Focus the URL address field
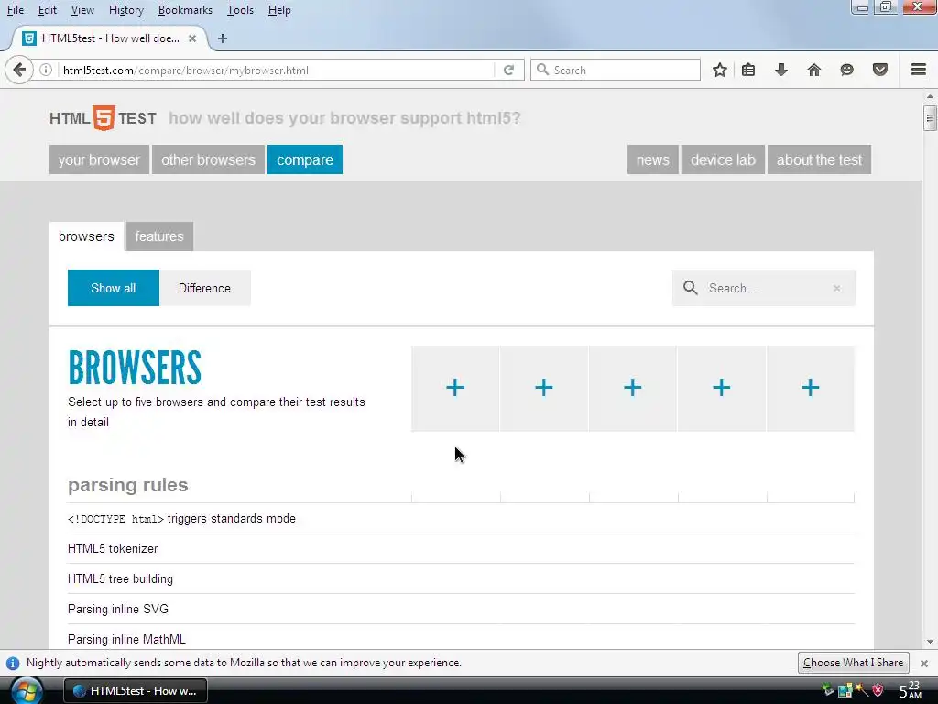 click(275, 70)
